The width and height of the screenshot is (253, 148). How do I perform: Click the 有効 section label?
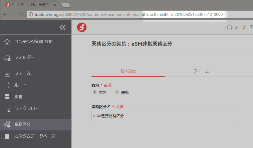(x=95, y=85)
